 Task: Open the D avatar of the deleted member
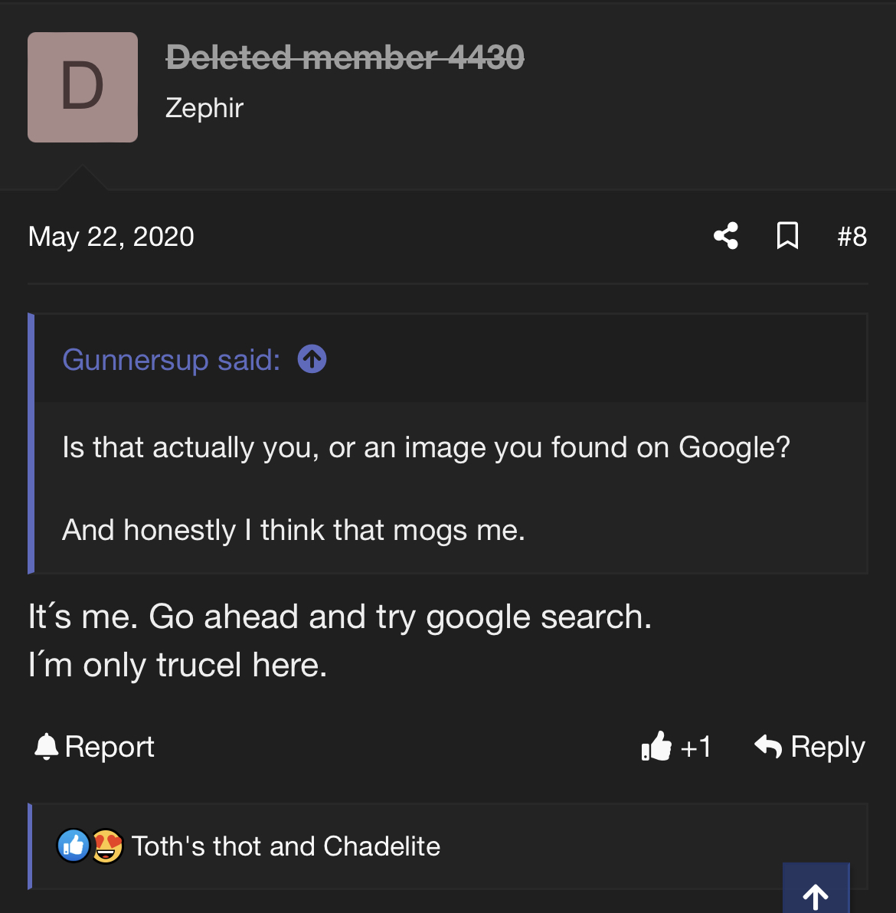tap(83, 87)
